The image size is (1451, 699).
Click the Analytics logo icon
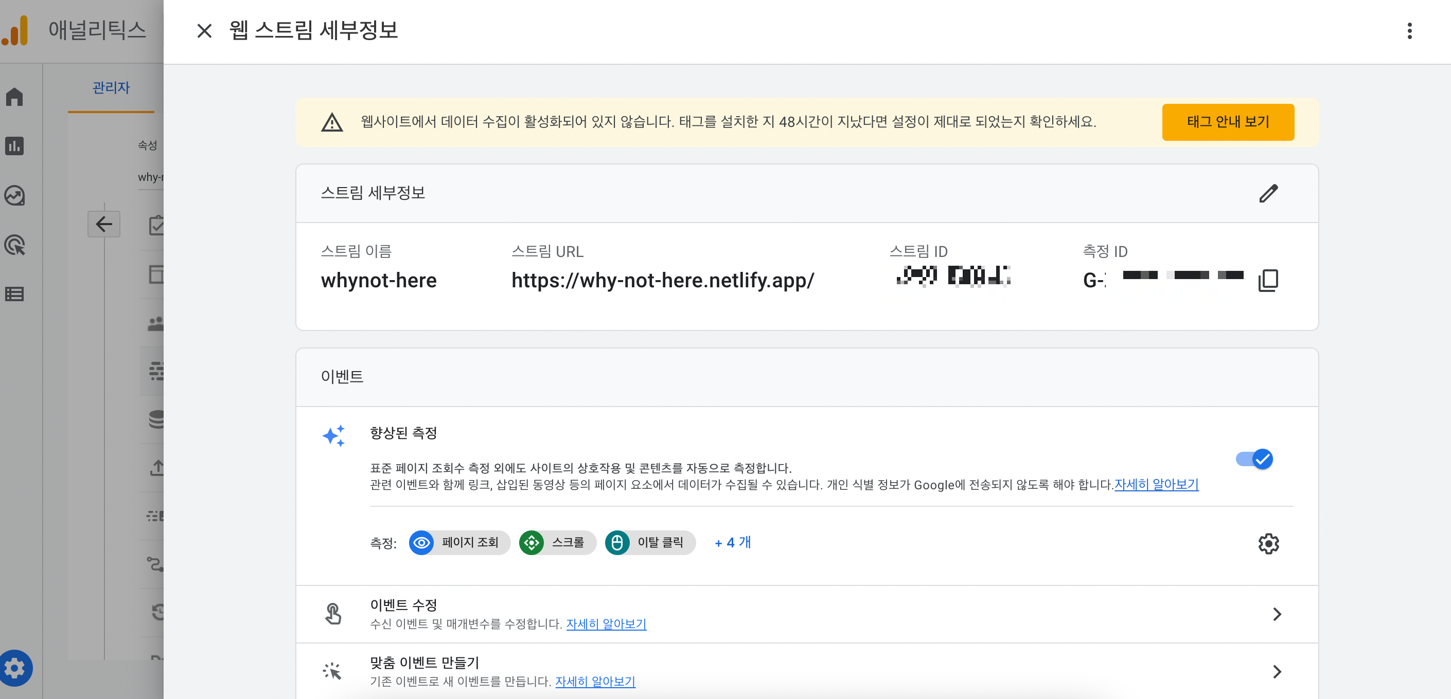coord(15,30)
